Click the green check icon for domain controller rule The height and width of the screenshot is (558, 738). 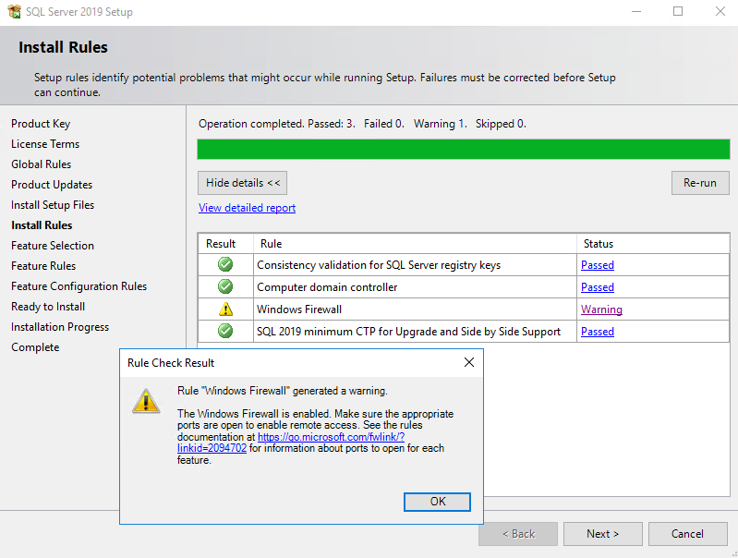225,286
